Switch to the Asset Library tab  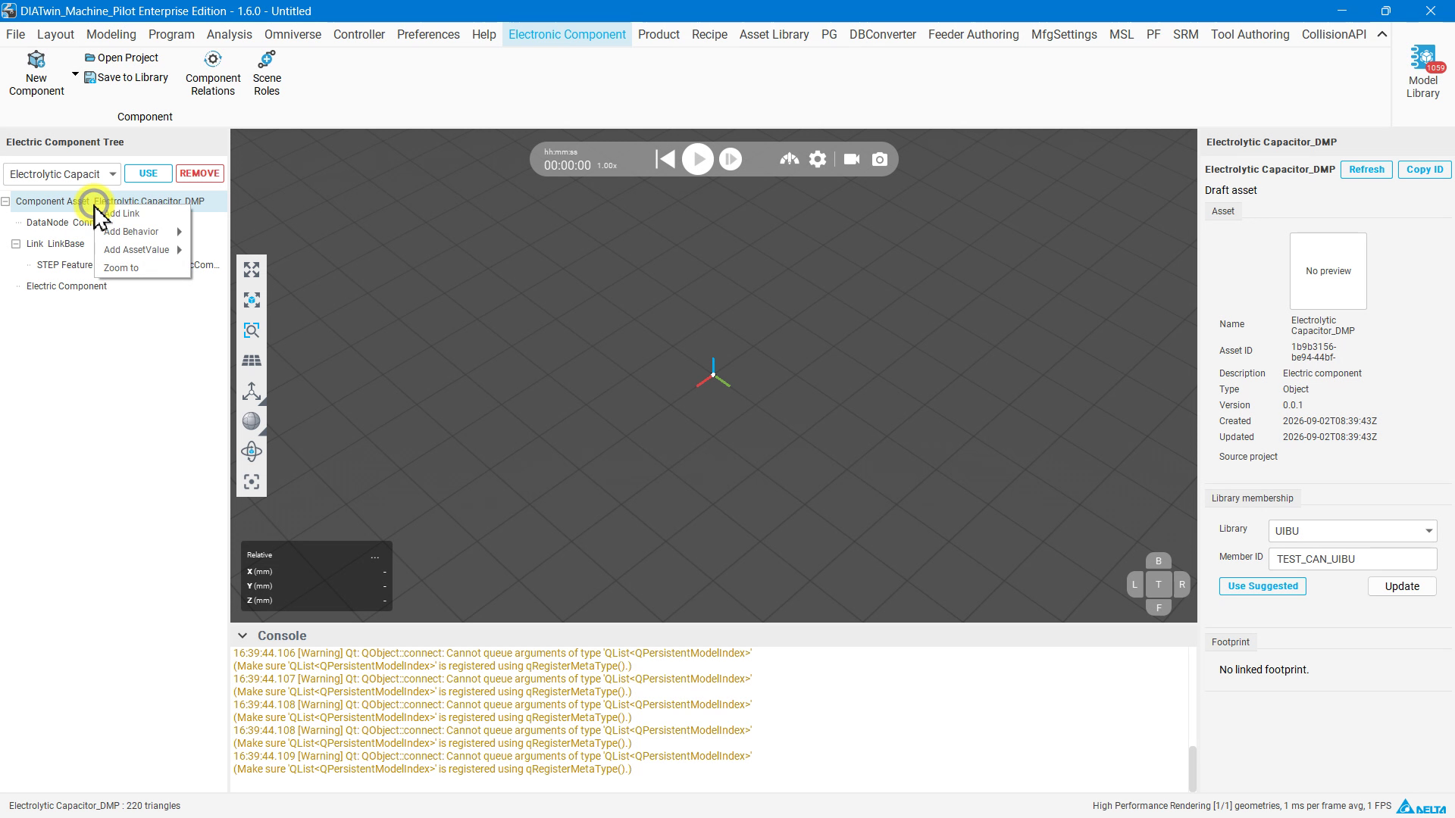(x=774, y=34)
